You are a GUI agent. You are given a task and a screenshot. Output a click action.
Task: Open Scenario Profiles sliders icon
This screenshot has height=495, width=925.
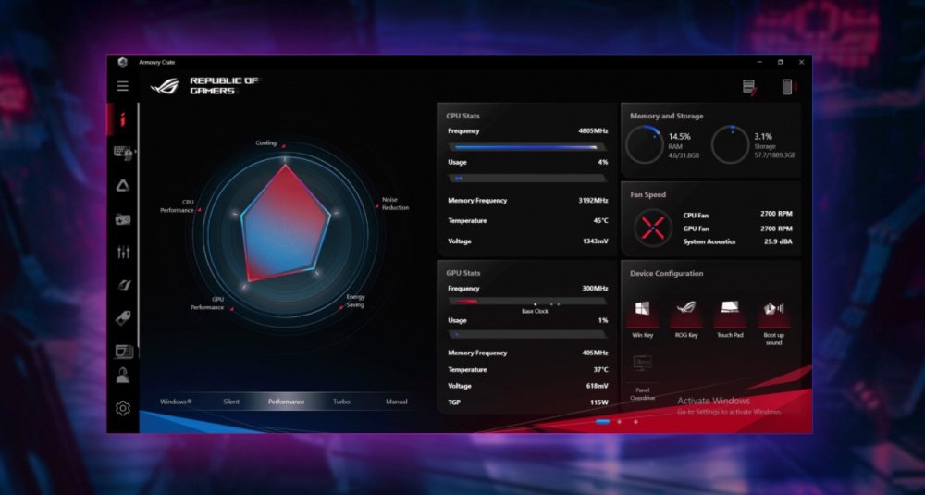click(123, 253)
